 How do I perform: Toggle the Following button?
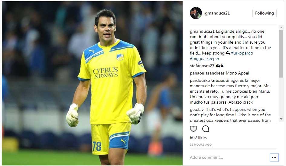264,13
